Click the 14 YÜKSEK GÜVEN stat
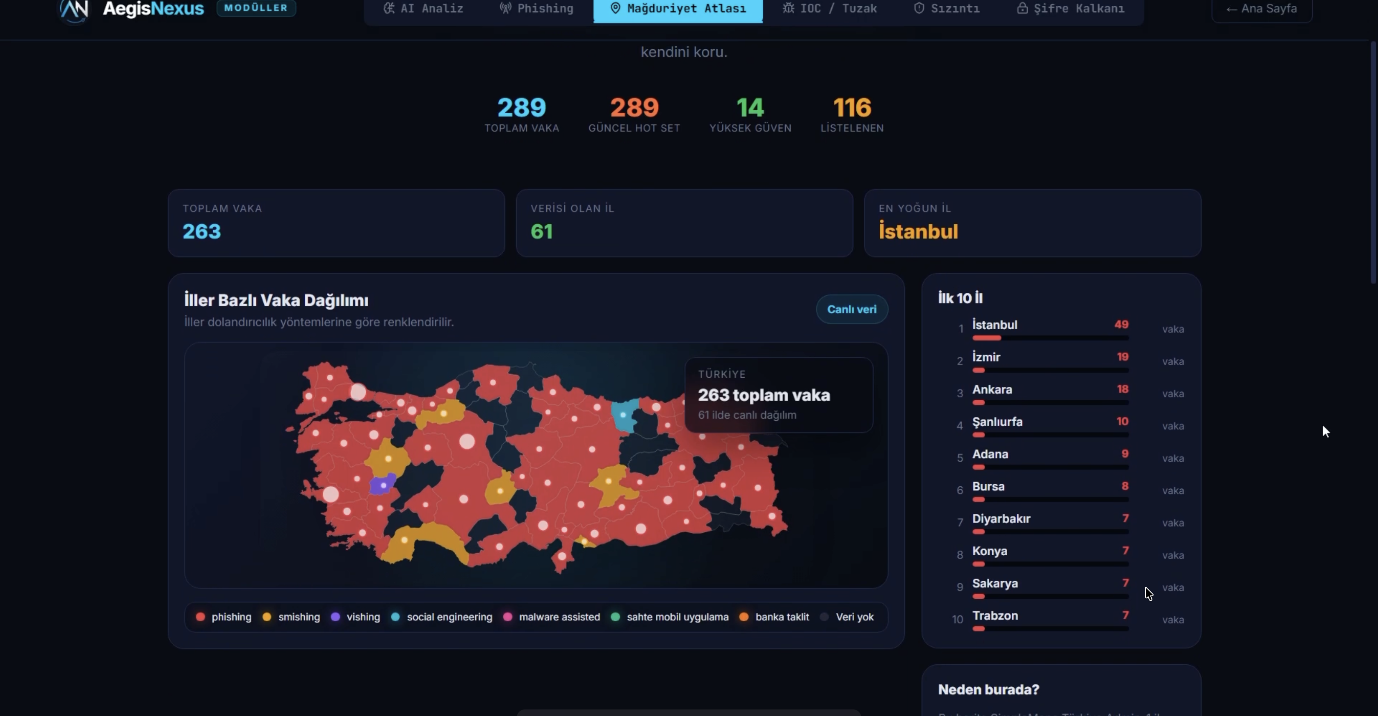1378x716 pixels. coord(750,114)
